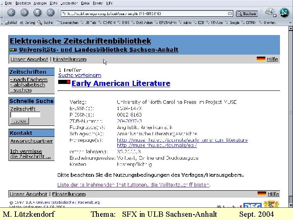293x220 pixels.
Task: Click the browser Forward arrow button
Action: 24,13
